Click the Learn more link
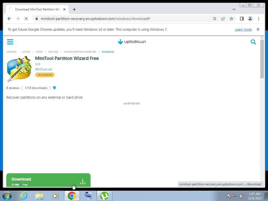Viewport: 268px width, 201px height. 243,29
